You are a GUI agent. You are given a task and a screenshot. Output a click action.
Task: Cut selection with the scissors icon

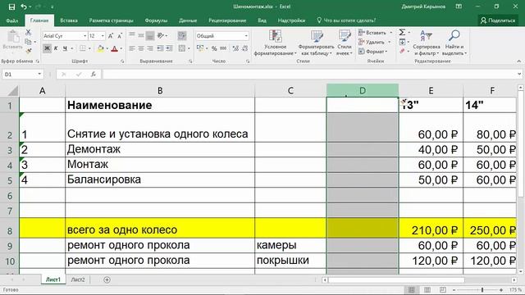tap(28, 33)
